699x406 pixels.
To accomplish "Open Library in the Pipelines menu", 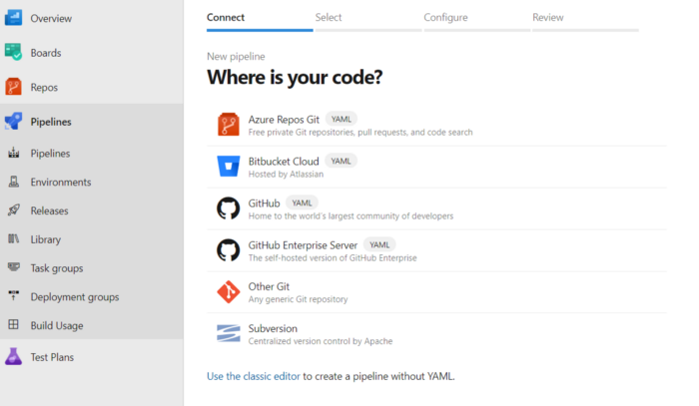I will click(45, 239).
